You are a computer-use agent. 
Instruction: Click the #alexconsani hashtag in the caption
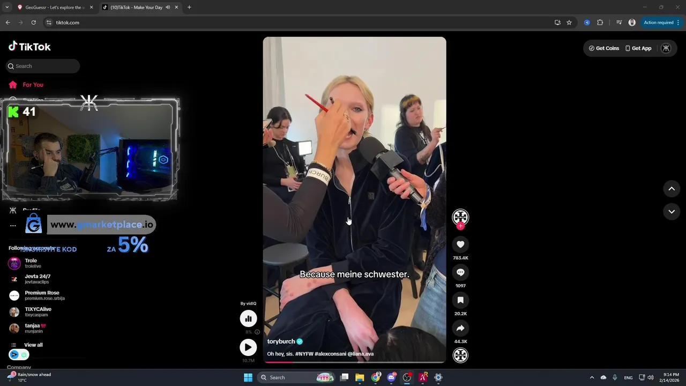(331, 354)
